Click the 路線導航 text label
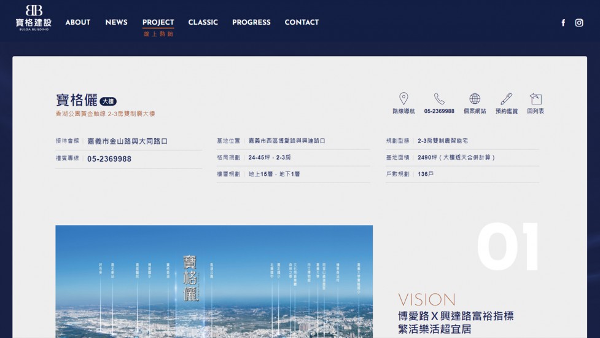This screenshot has height=338, width=600. tap(403, 111)
